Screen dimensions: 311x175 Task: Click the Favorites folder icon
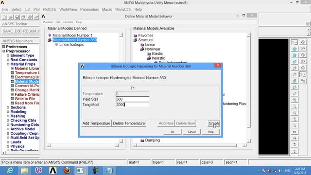click(x=136, y=35)
